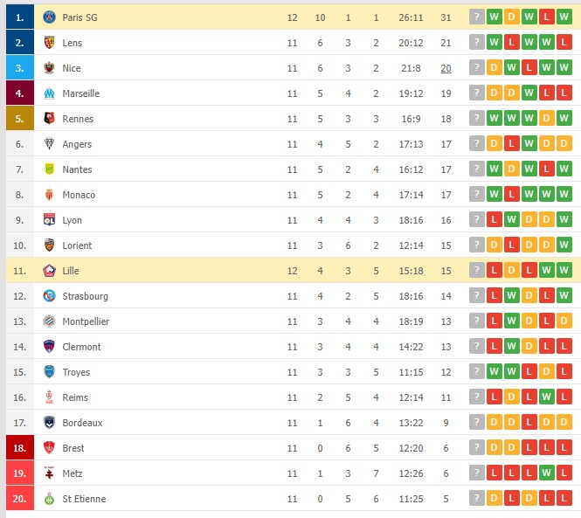581x518 pixels.
Task: Click the Strasbourg club crest
Action: click(49, 295)
